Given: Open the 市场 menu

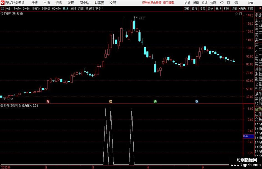Looking at the screenshot, I should pos(47,3).
